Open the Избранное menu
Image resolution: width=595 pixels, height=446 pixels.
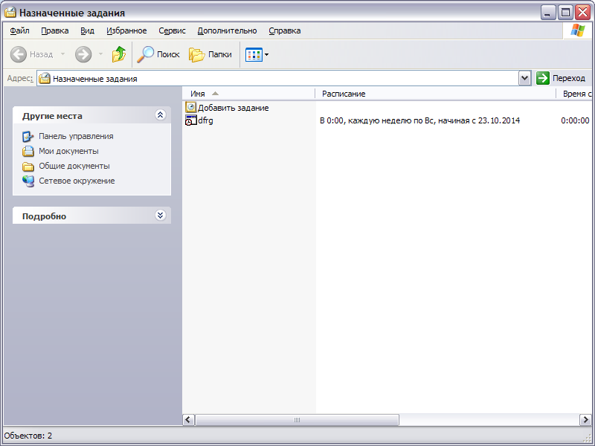coord(126,30)
